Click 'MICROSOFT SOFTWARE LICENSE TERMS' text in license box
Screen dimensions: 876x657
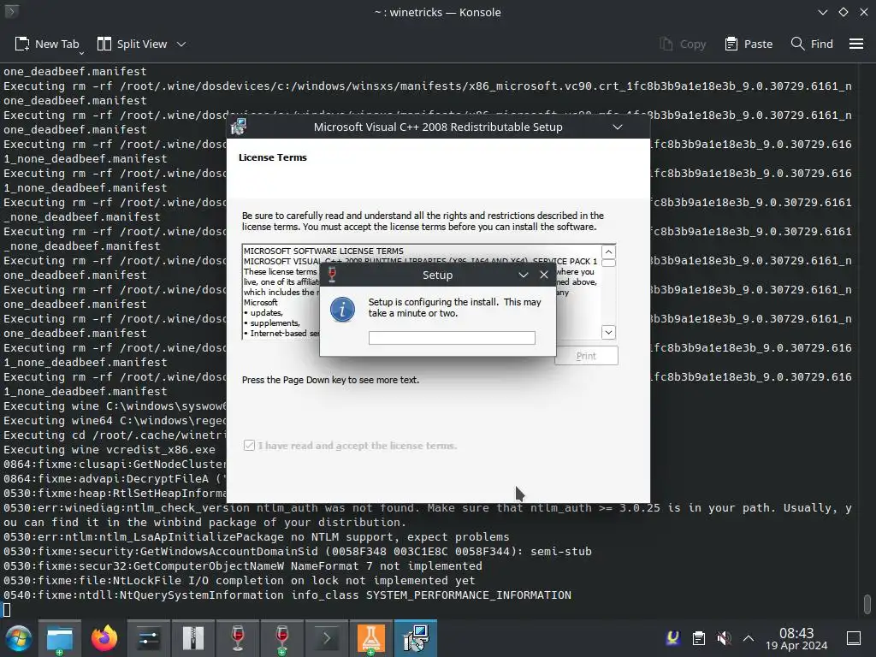(x=323, y=251)
